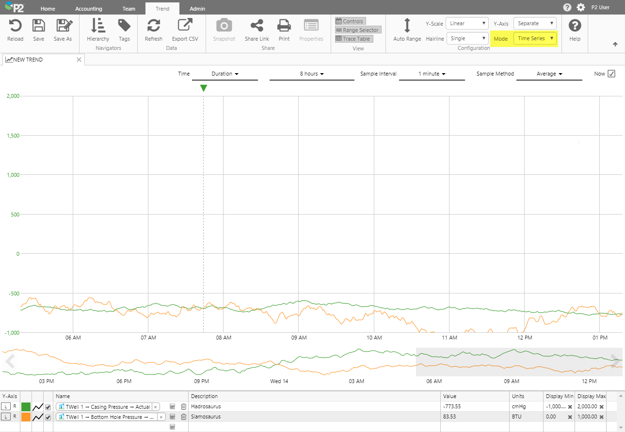Toggle the Now checkbox
Viewport: 625px width, 432px height.
pyautogui.click(x=611, y=74)
